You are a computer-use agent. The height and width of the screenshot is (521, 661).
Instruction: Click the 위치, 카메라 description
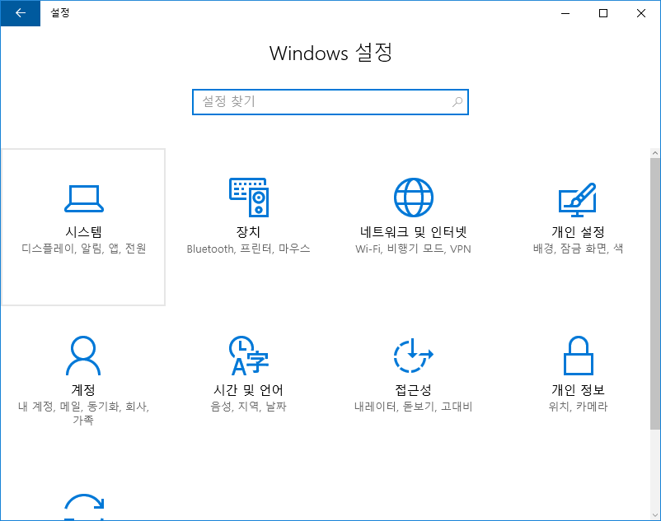pyautogui.click(x=578, y=407)
